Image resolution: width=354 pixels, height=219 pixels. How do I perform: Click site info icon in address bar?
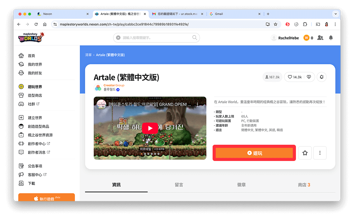point(55,25)
